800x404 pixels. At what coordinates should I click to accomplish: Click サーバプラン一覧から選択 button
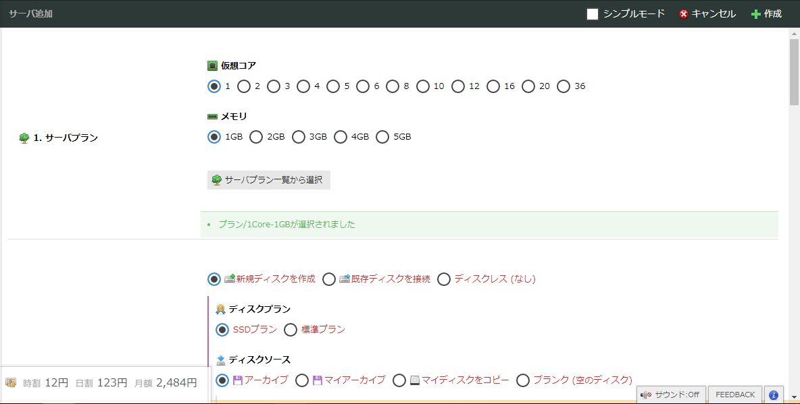click(269, 180)
